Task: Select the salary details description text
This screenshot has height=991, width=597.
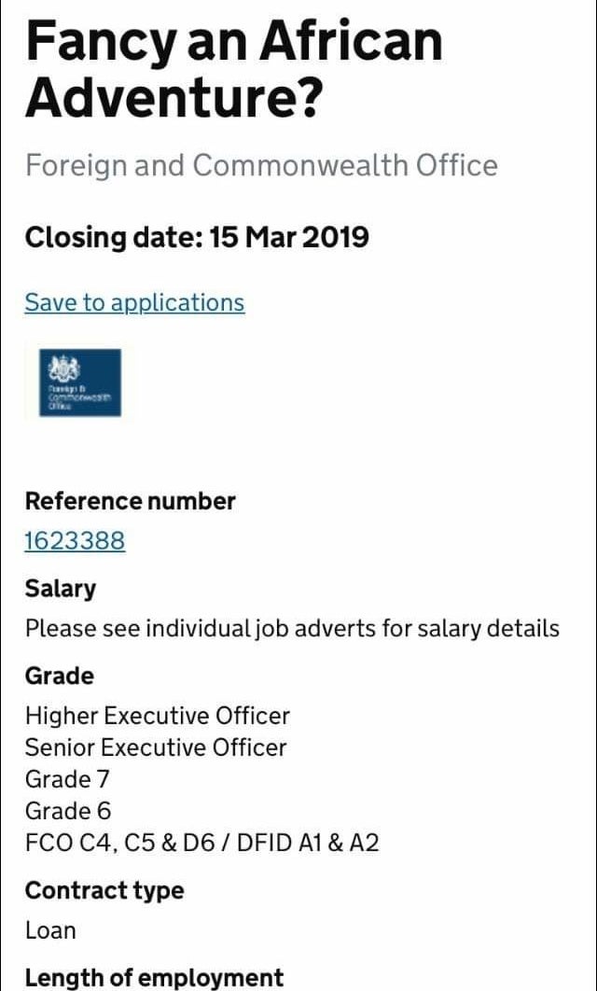Action: tap(293, 629)
